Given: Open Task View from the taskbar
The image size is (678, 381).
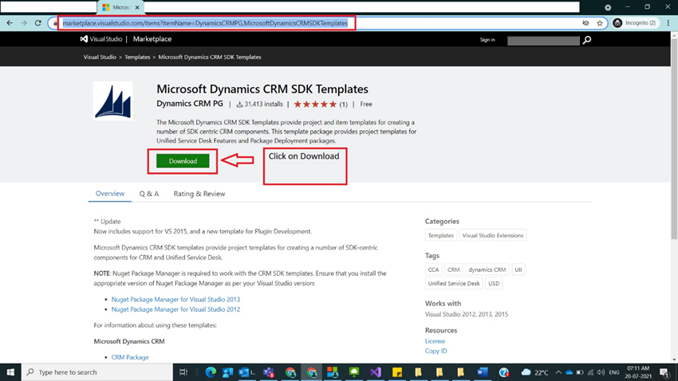Looking at the screenshot, I should [183, 372].
